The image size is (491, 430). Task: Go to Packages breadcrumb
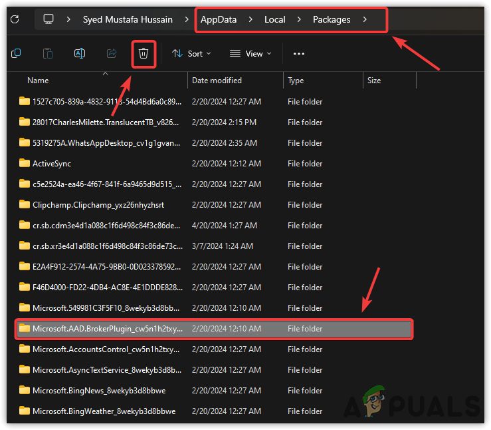click(332, 19)
